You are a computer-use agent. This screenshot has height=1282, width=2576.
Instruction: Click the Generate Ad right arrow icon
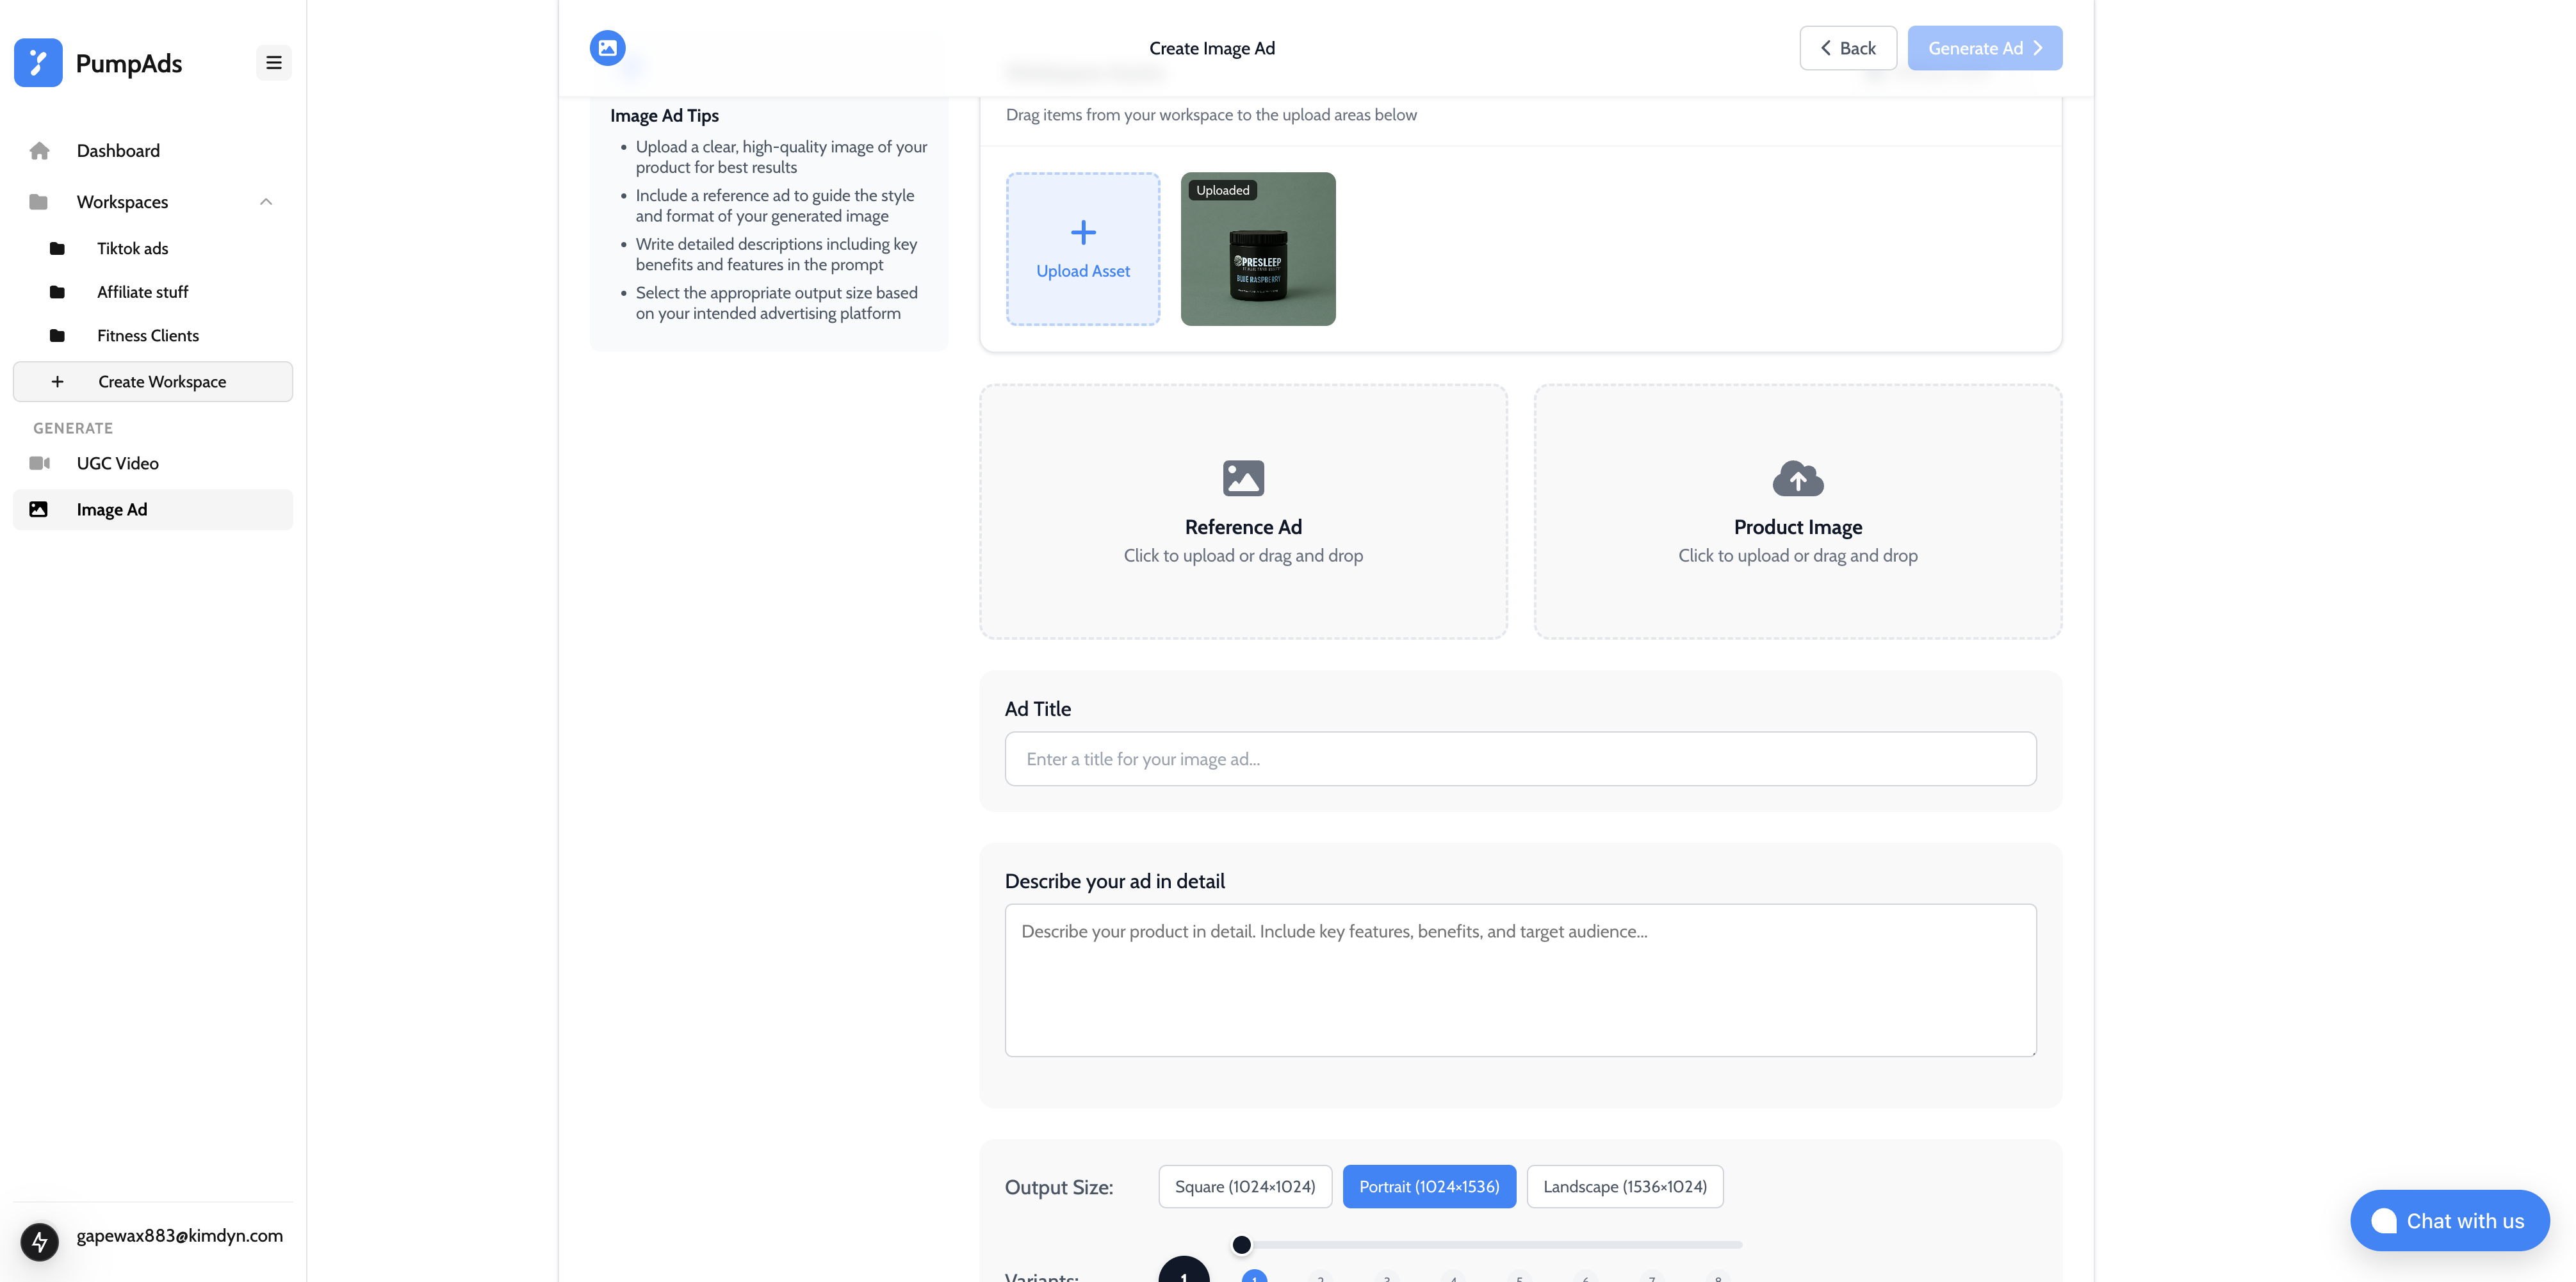(x=2038, y=48)
